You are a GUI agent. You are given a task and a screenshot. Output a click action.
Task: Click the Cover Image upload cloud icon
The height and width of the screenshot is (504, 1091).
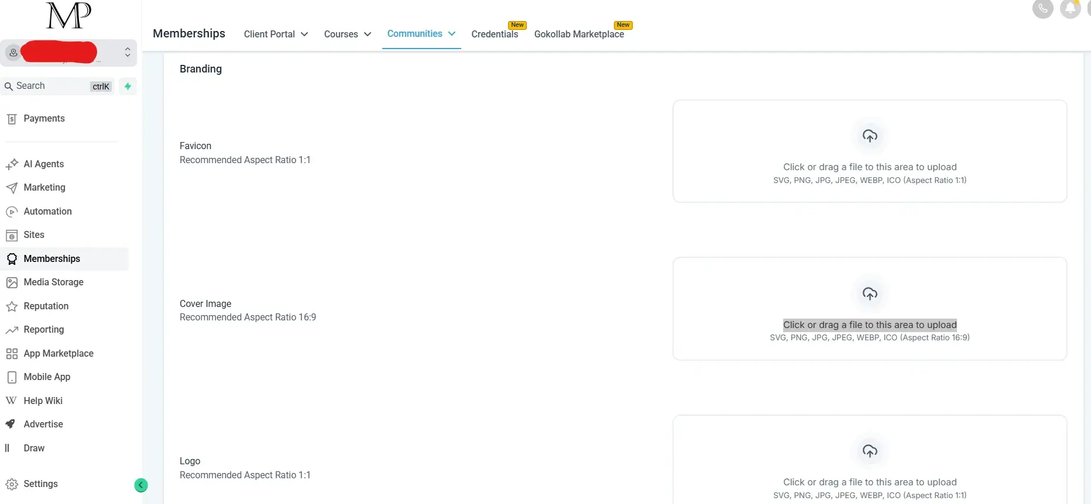pyautogui.click(x=870, y=294)
